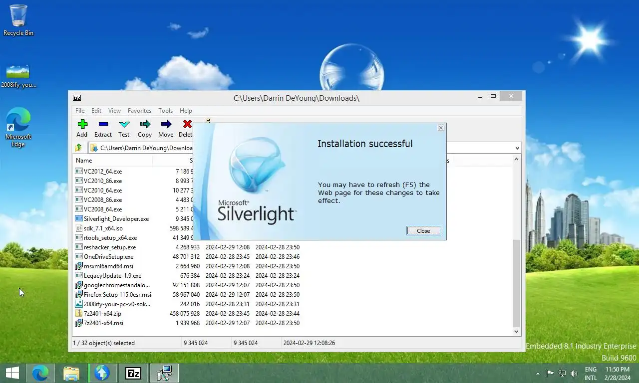Open the Windows Start button

(x=12, y=373)
